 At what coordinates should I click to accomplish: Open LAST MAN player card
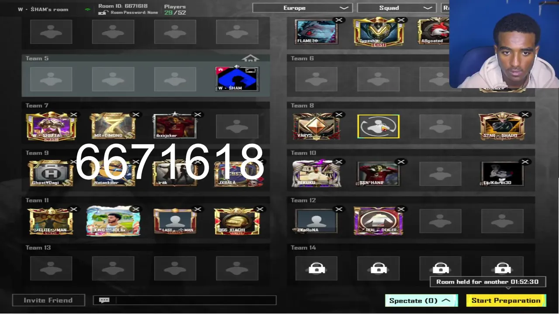(175, 221)
